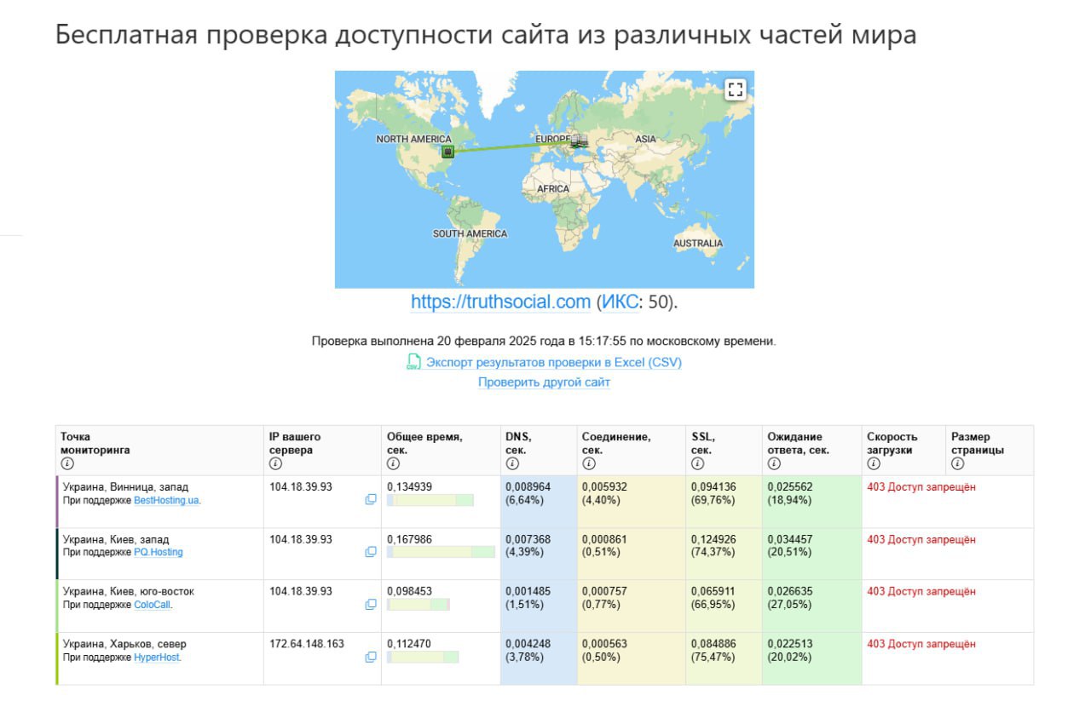Click the total time bar for Винница

tap(430, 500)
